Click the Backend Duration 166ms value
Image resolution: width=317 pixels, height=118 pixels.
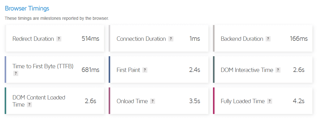[299, 39]
